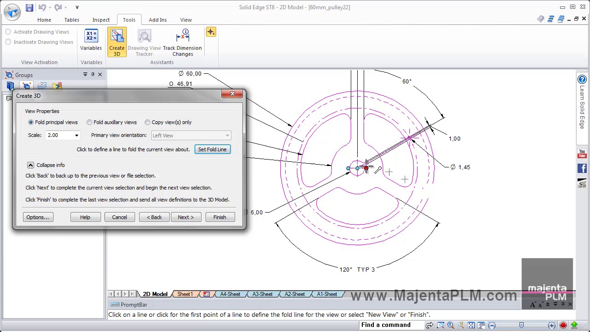
Task: Open the Variables table tool
Action: coord(91,41)
